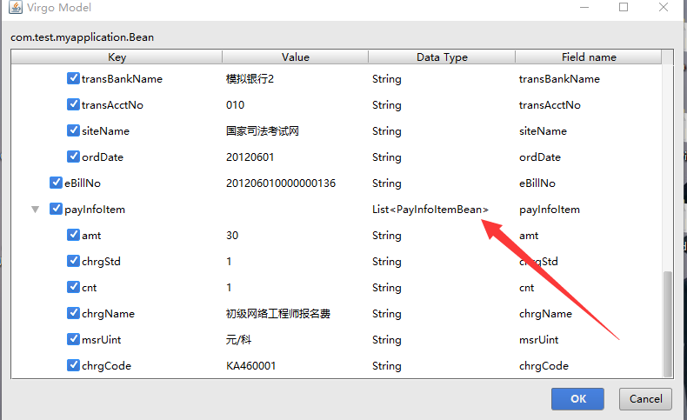Screen dimensions: 687x420
Task: Select value 30 in amt row
Action: coord(232,235)
